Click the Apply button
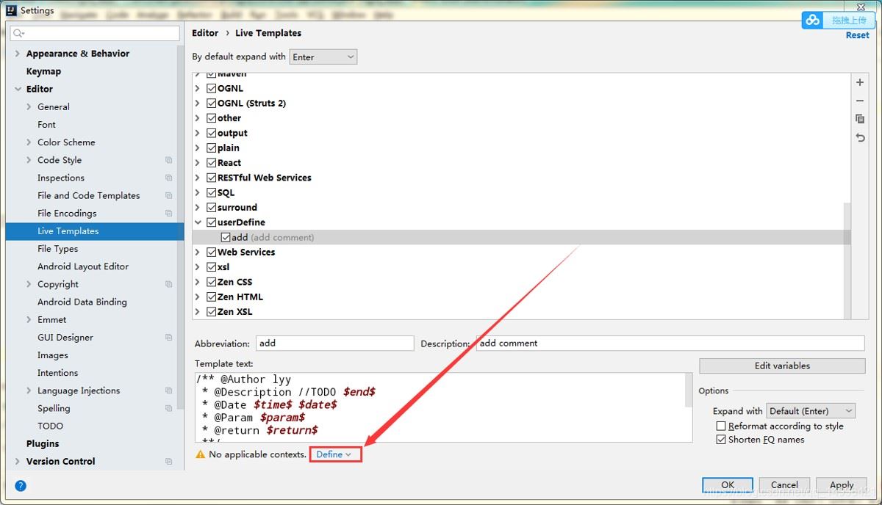The height and width of the screenshot is (505, 882). click(842, 485)
